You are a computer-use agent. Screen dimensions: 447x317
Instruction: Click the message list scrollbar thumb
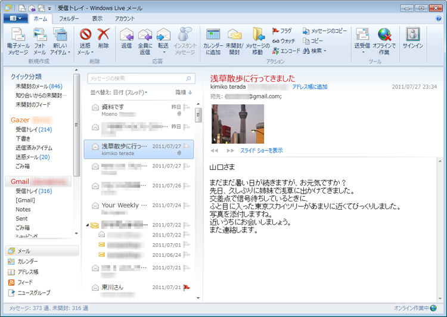pos(198,115)
